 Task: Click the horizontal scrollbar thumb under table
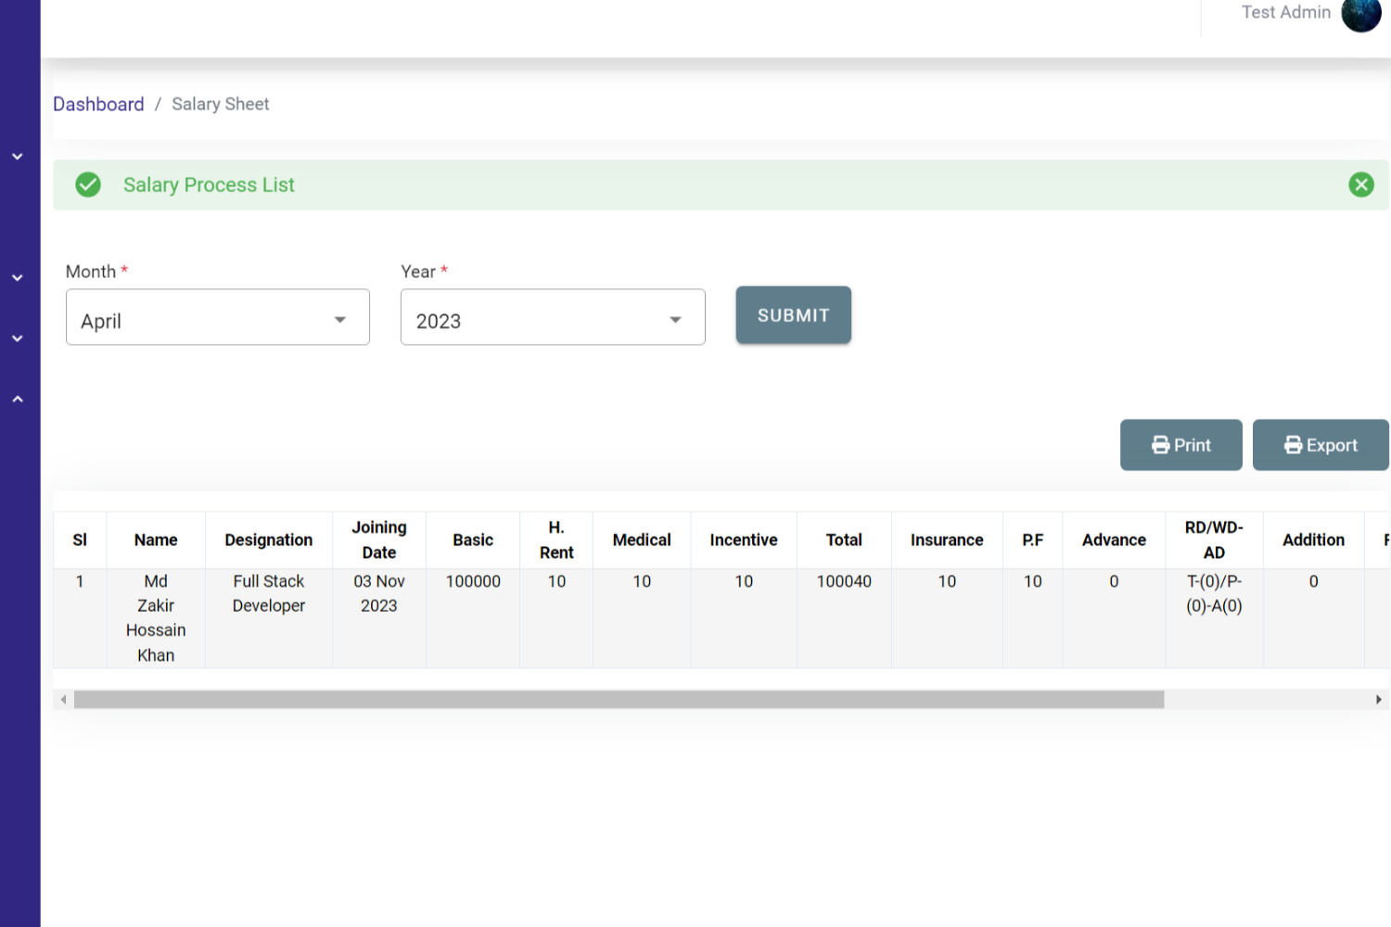[x=619, y=700]
